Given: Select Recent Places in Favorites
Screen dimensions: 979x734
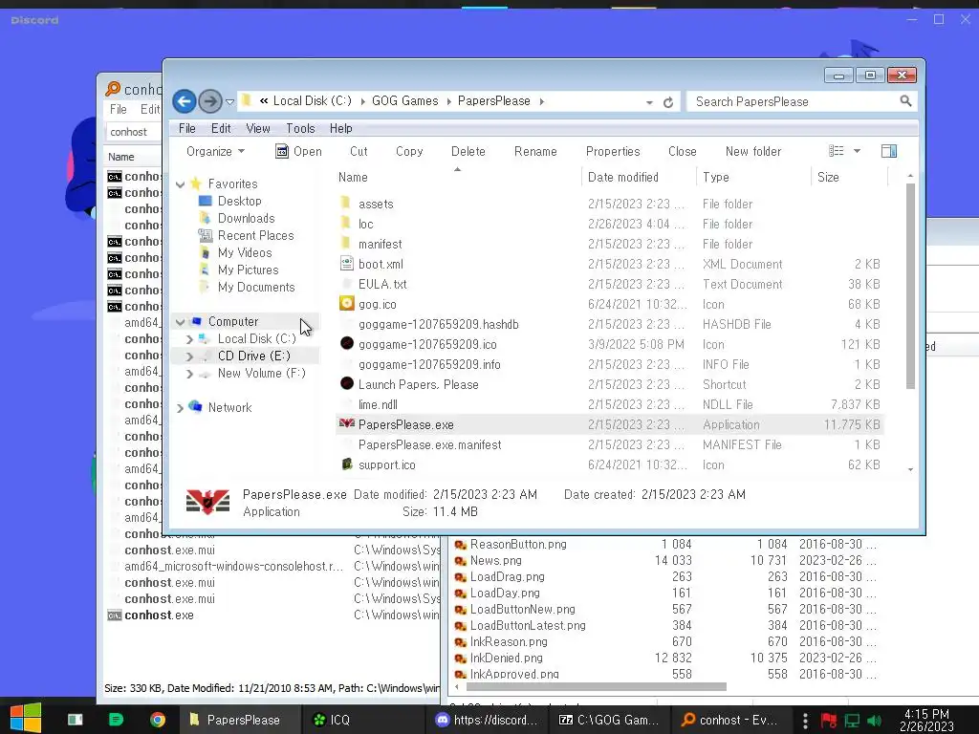Looking at the screenshot, I should tap(255, 236).
